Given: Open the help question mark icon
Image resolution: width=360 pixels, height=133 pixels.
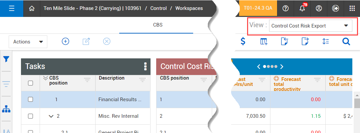Looking at the screenshot, I should pyautogui.click(x=285, y=8).
